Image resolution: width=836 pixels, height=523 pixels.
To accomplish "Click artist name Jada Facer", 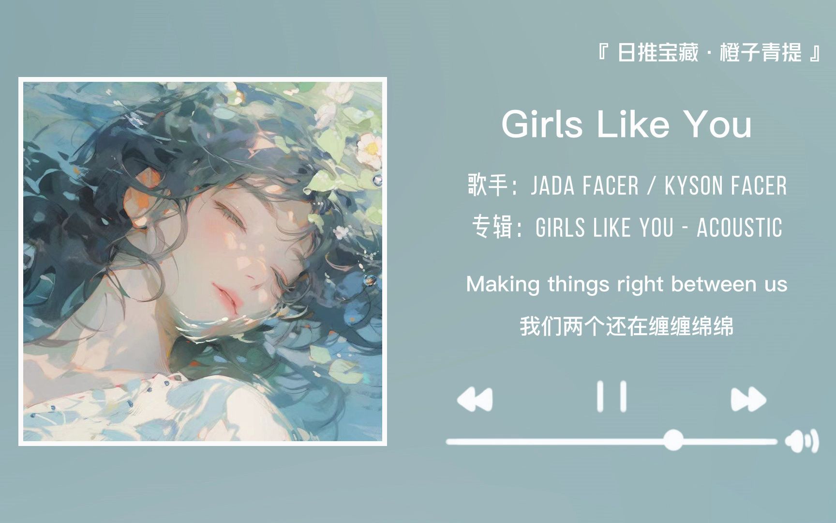I will point(584,186).
